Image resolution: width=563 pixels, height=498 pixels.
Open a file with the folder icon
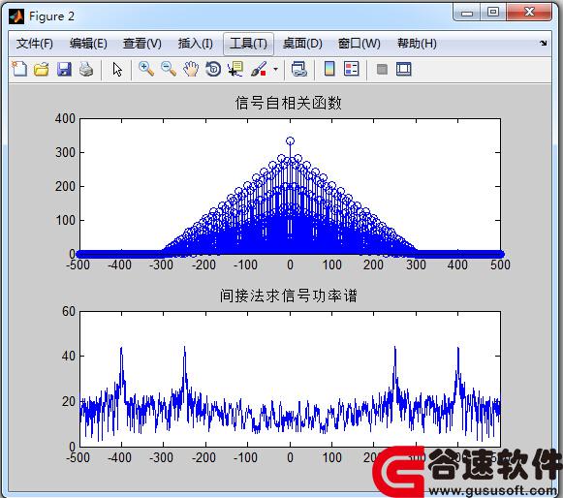pyautogui.click(x=42, y=69)
